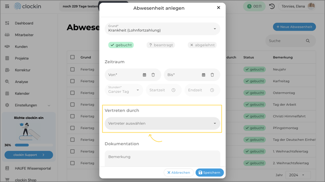The width and height of the screenshot is (325, 182).
Task: Click the clock icon in Endzeit field
Action: click(x=212, y=90)
